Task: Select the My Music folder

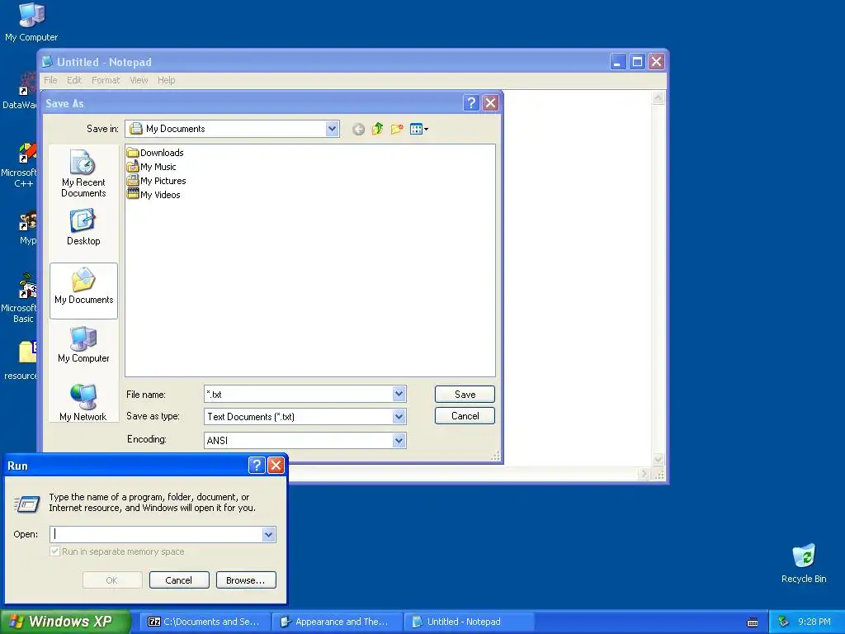Action: click(x=152, y=167)
